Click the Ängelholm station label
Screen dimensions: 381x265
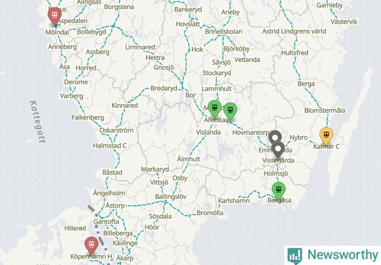[109, 193]
